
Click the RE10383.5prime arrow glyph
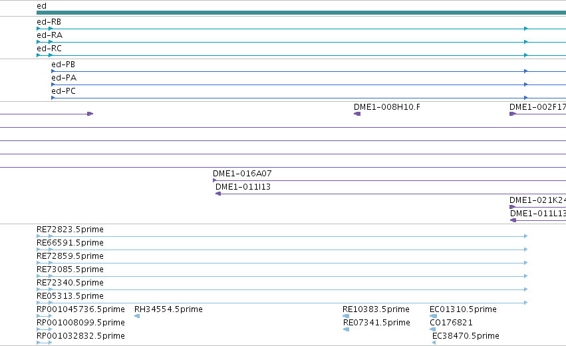click(x=346, y=316)
